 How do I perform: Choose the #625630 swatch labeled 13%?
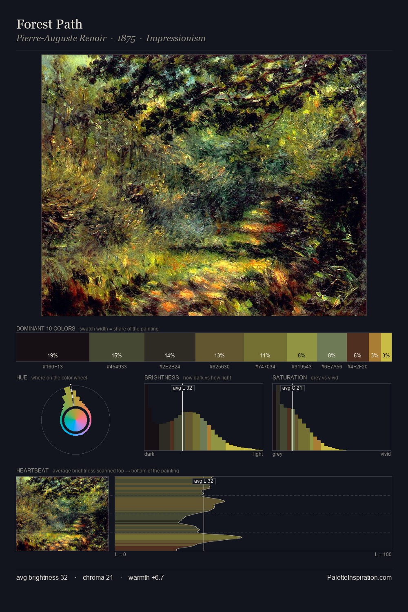coord(220,347)
